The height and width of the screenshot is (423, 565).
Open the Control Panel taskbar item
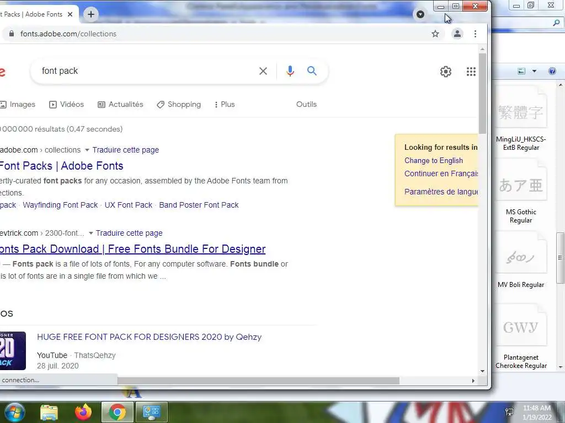pos(151,412)
